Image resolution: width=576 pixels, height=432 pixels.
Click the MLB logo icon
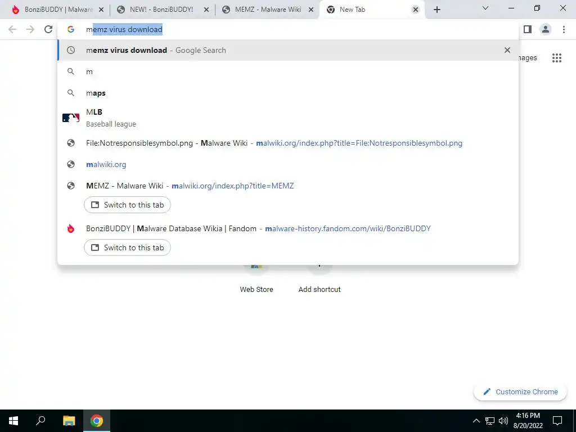tap(70, 118)
